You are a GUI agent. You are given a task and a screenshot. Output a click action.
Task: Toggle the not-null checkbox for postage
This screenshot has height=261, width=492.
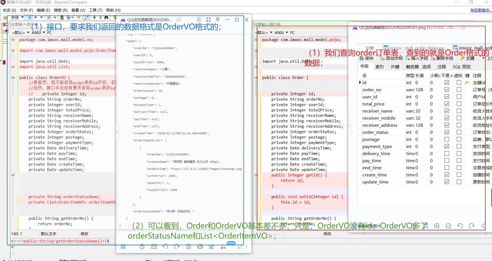click(x=447, y=139)
